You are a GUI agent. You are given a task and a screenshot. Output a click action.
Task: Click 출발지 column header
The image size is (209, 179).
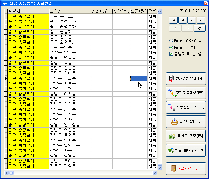click(x=28, y=11)
